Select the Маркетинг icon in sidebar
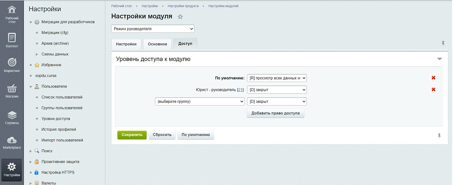 click(12, 64)
